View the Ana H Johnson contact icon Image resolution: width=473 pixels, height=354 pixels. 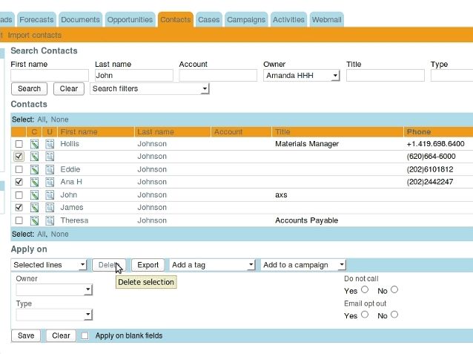click(50, 182)
